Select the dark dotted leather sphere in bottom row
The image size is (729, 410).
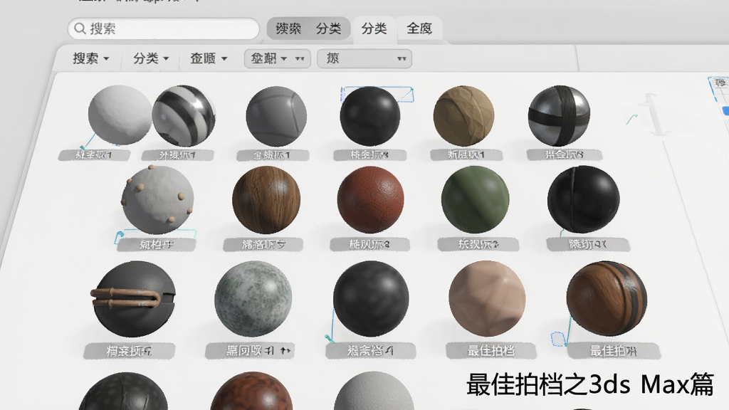coord(122,391)
